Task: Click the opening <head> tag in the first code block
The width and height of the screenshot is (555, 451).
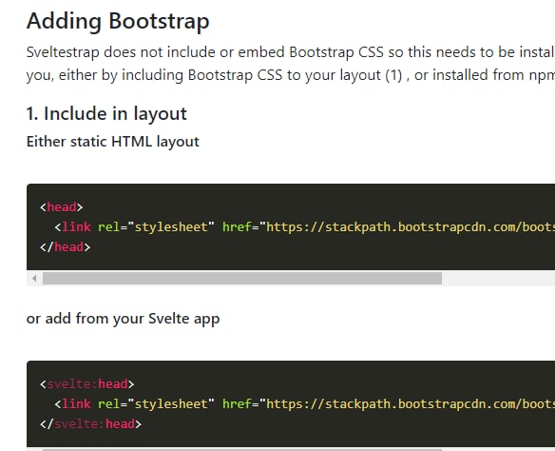Action: [x=62, y=206]
